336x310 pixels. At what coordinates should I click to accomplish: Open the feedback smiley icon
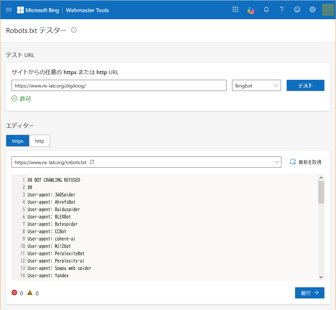(x=297, y=10)
